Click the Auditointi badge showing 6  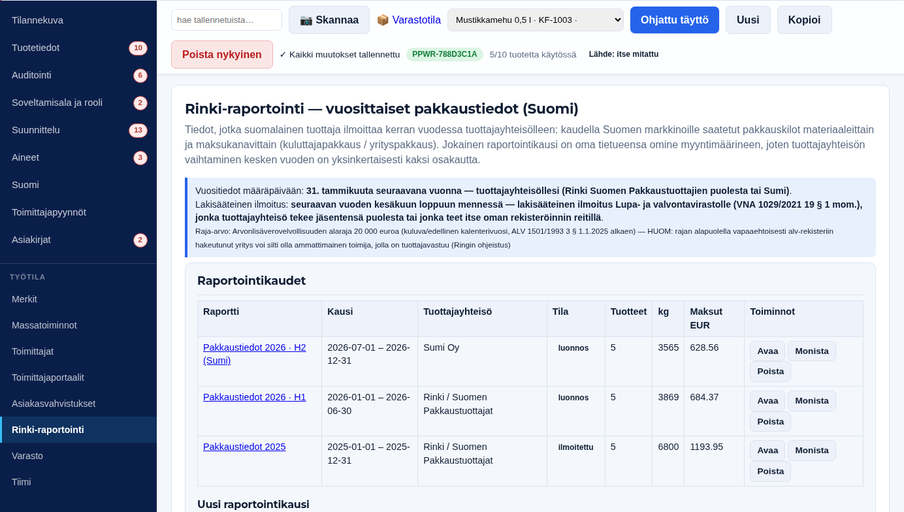[140, 75]
